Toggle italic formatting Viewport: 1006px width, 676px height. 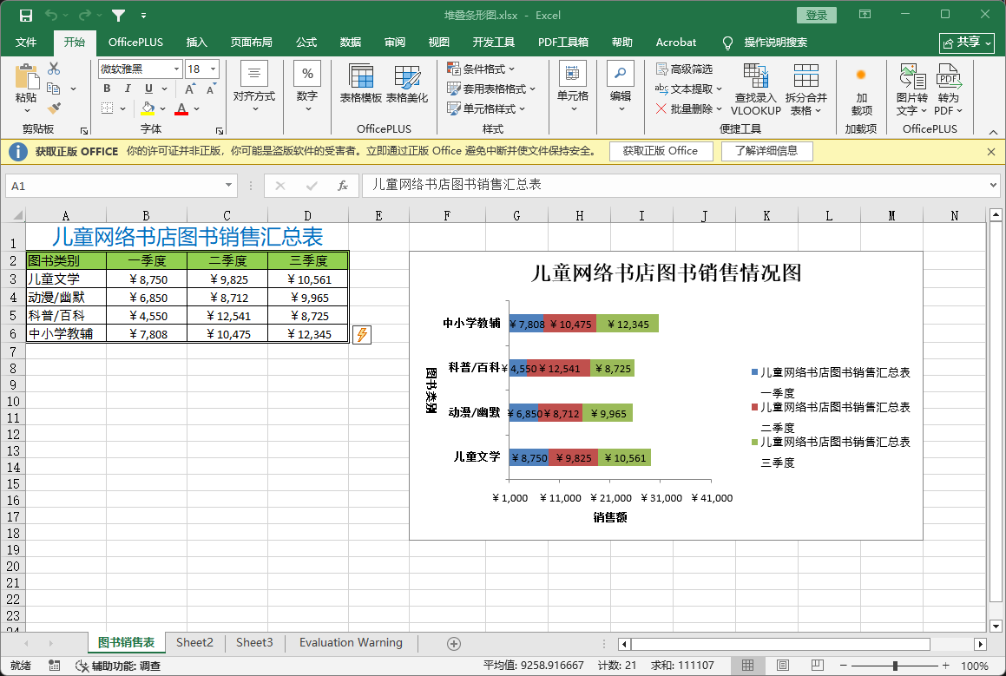click(x=128, y=89)
